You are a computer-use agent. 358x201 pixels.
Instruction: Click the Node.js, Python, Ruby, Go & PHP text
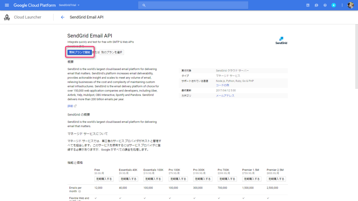[235, 81]
